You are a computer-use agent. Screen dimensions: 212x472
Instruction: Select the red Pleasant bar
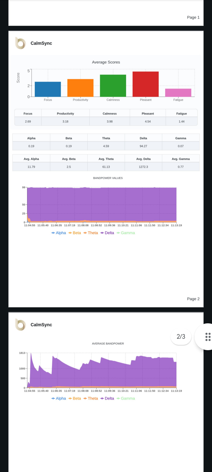click(145, 84)
